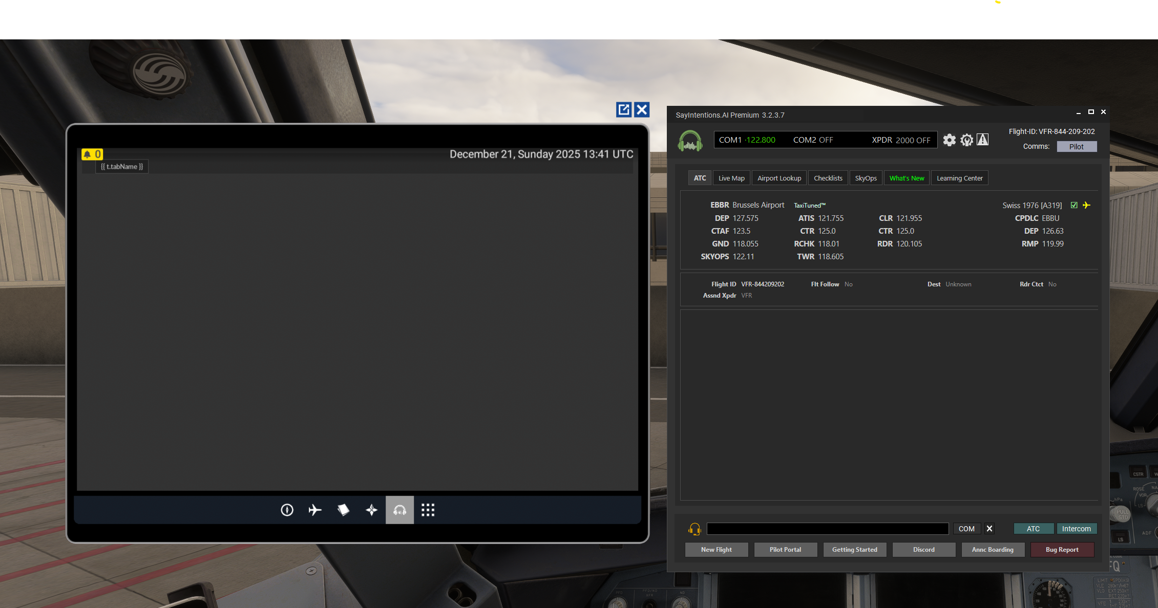Click the yellow airplane icon beside Swiss 1976

coord(1086,205)
